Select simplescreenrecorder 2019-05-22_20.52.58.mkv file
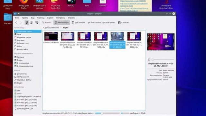Viewport: 206px width, 116px height. [68, 40]
